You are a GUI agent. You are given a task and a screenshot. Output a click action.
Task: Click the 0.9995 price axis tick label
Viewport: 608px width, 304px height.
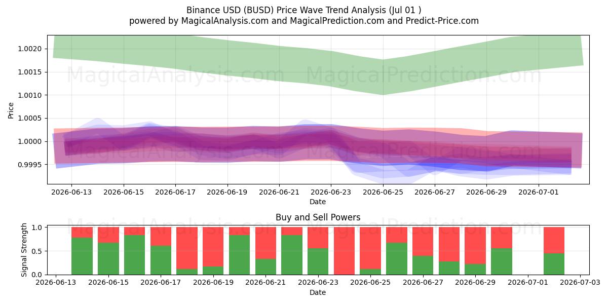pyautogui.click(x=32, y=165)
